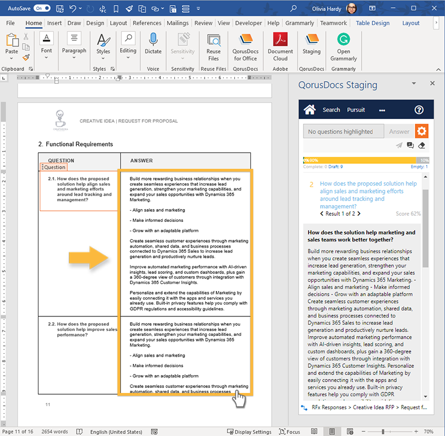This screenshot has height=436, width=445.
Task: Open Reuse Files pane
Action: tap(214, 47)
